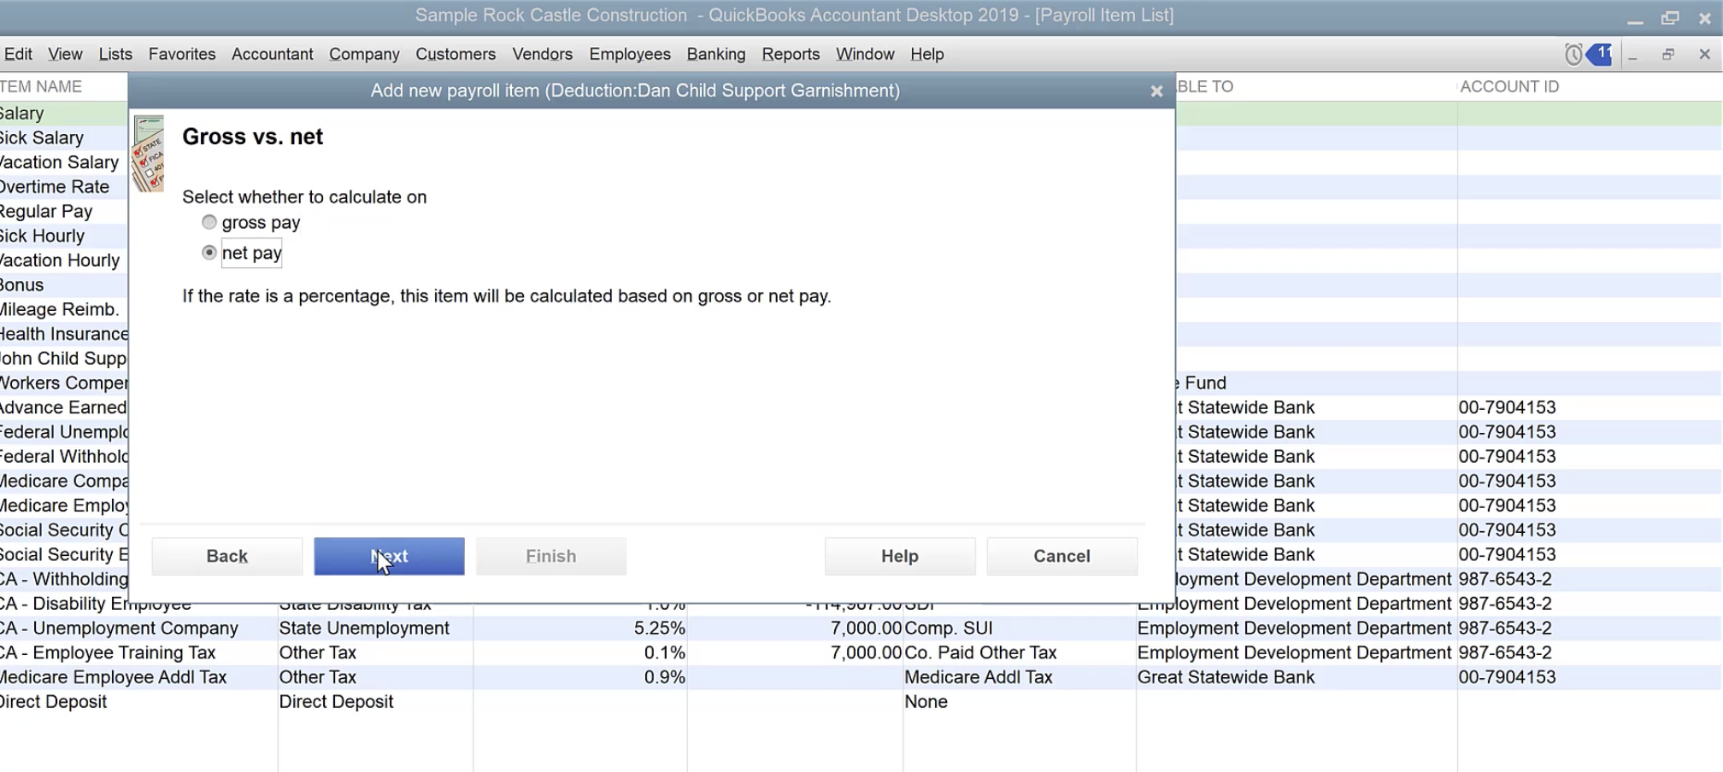Cancel the new payroll item wizard

pyautogui.click(x=1061, y=557)
